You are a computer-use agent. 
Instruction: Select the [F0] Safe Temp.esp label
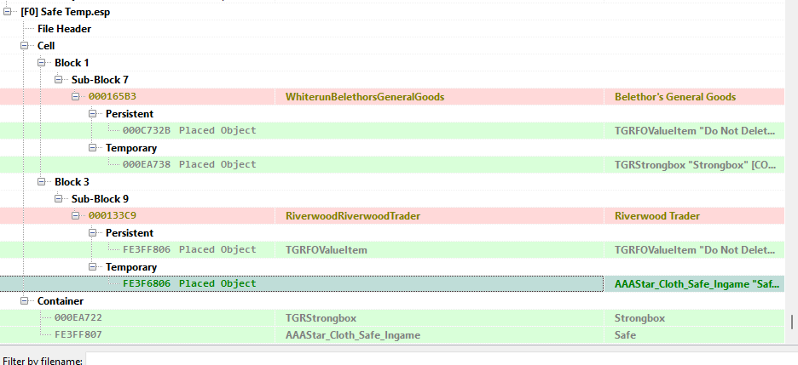65,12
